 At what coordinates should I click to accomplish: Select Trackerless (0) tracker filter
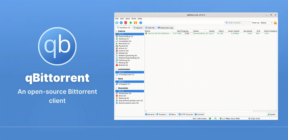(x=130, y=94)
